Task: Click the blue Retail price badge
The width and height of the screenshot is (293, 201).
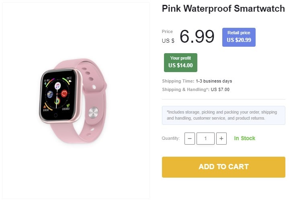Action: point(239,37)
